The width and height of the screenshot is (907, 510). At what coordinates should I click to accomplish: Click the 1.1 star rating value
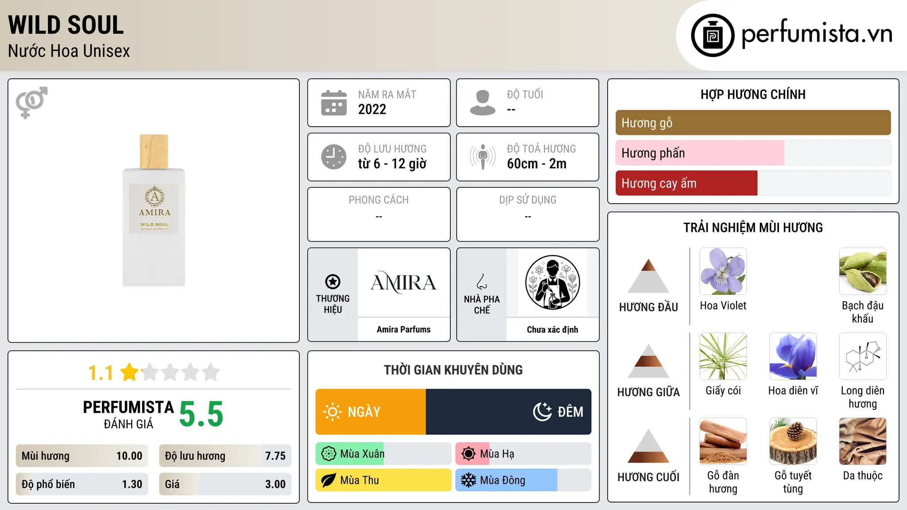click(x=101, y=373)
